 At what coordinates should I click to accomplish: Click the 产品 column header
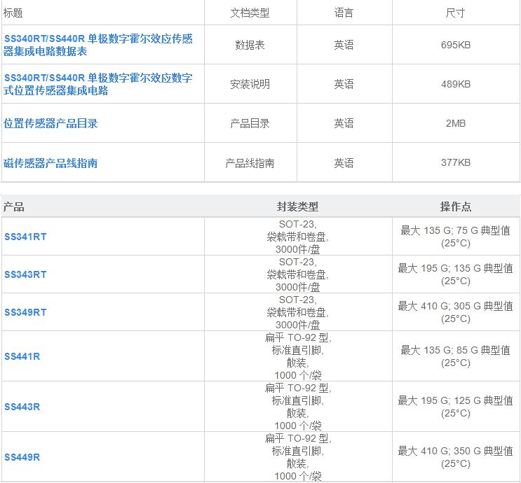(x=14, y=206)
